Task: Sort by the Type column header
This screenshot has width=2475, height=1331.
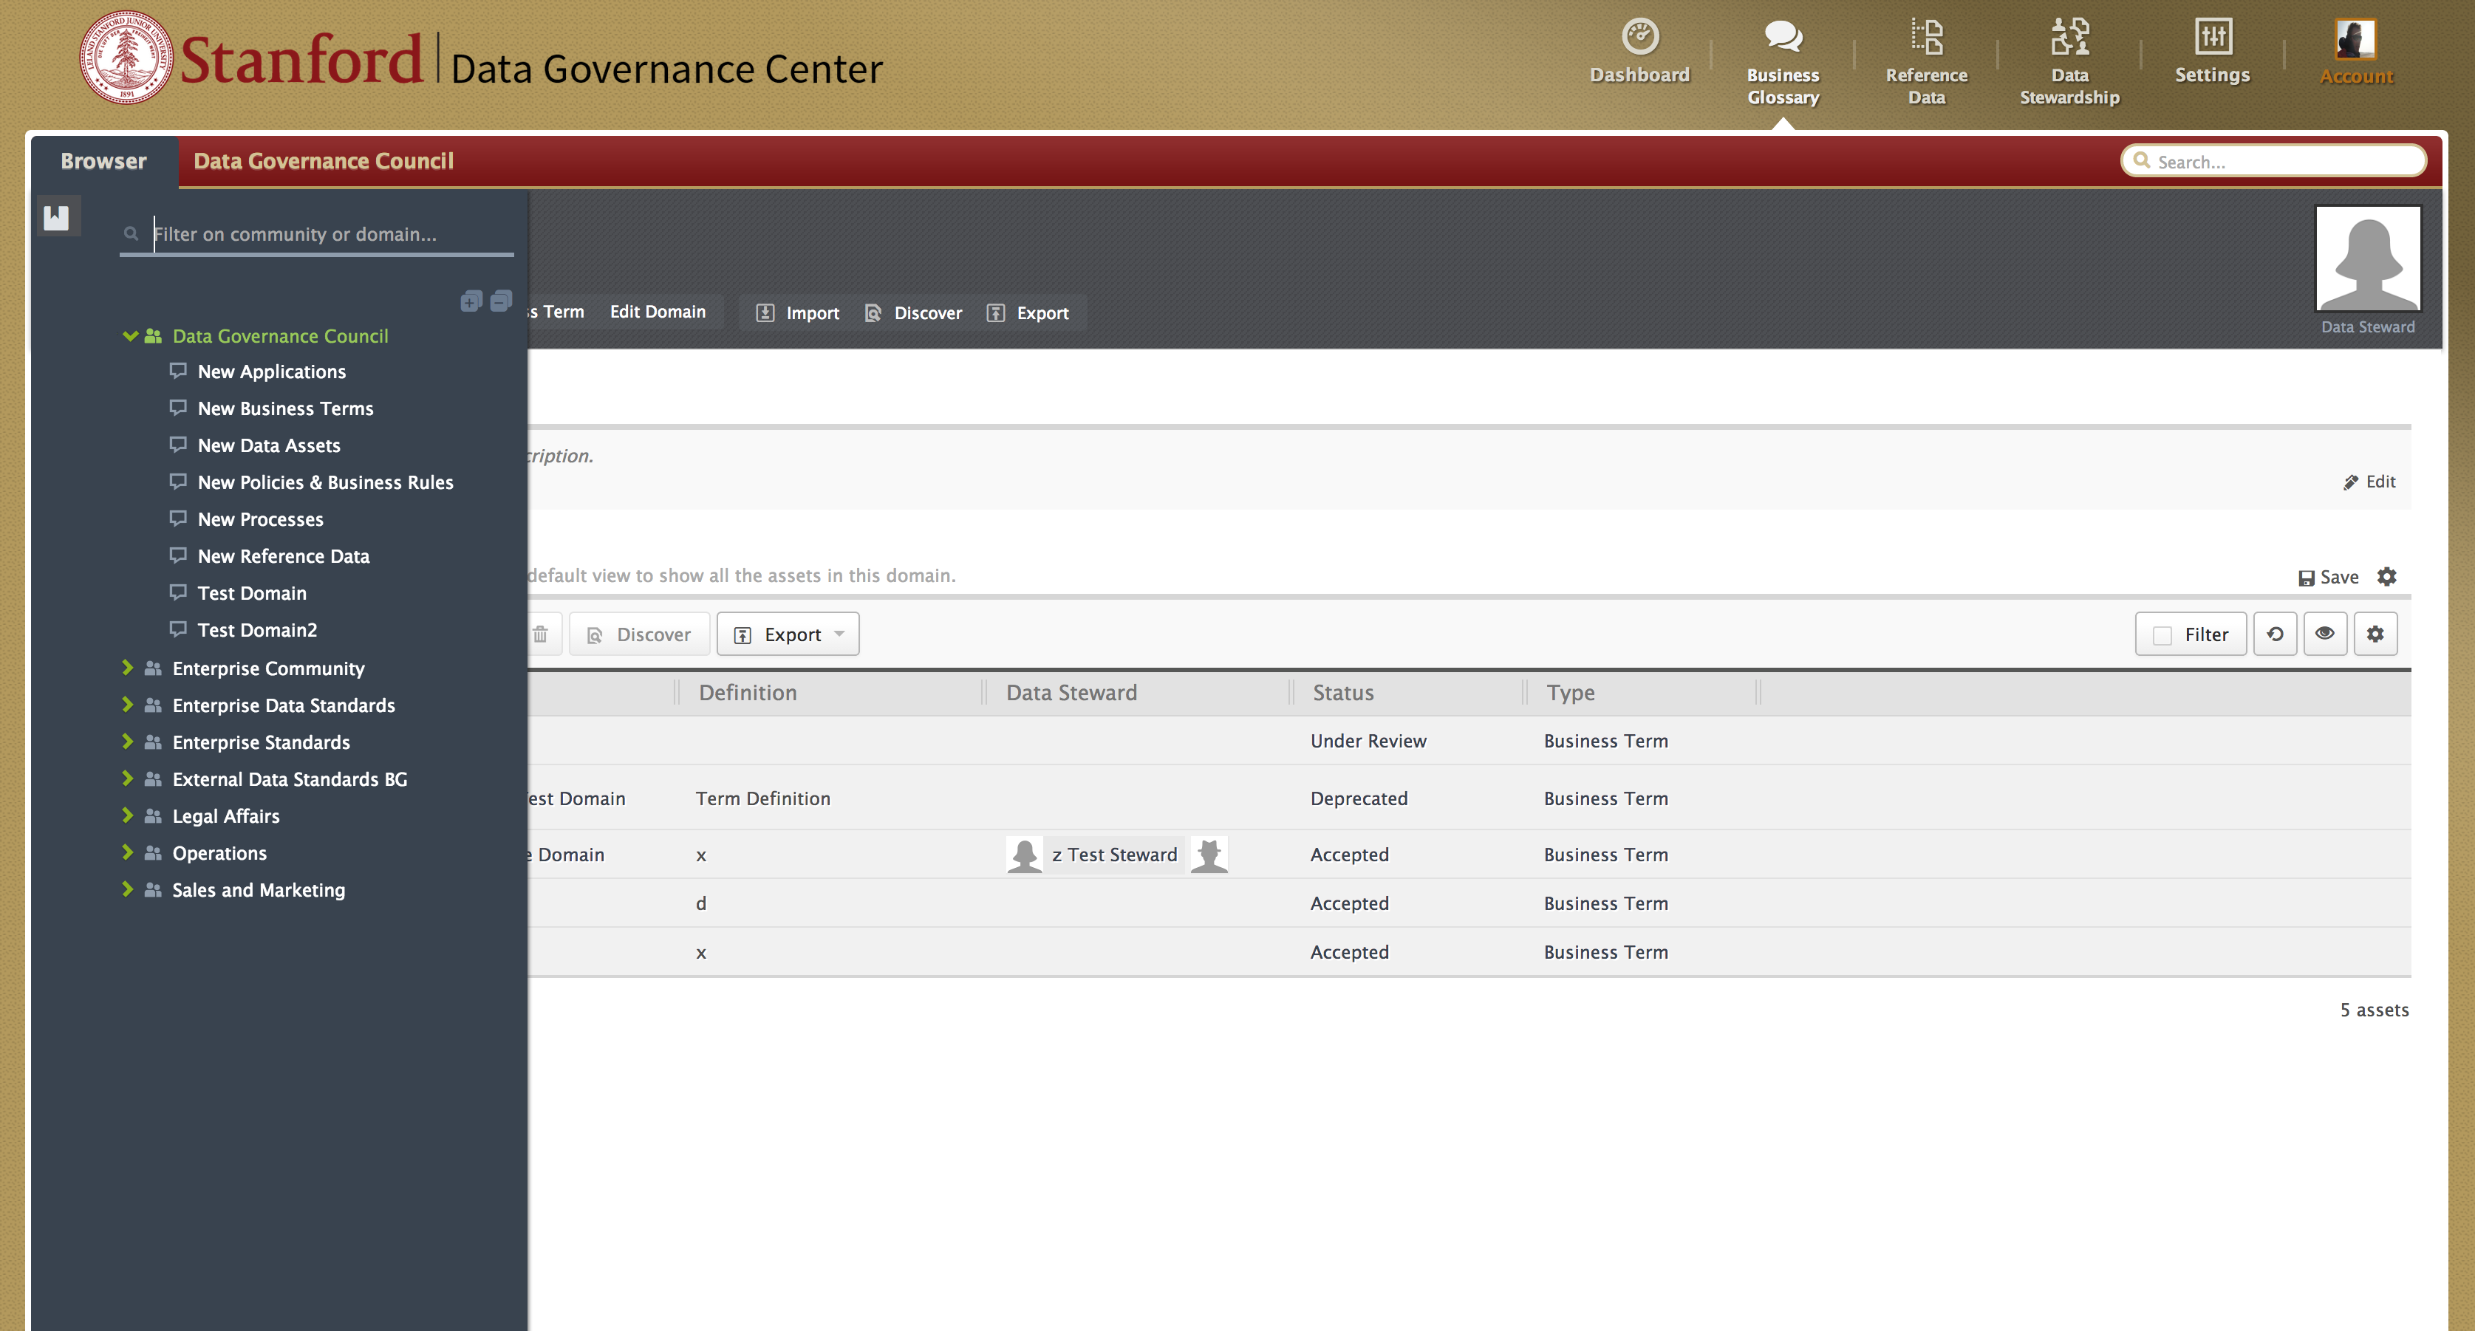Action: pyautogui.click(x=1570, y=692)
